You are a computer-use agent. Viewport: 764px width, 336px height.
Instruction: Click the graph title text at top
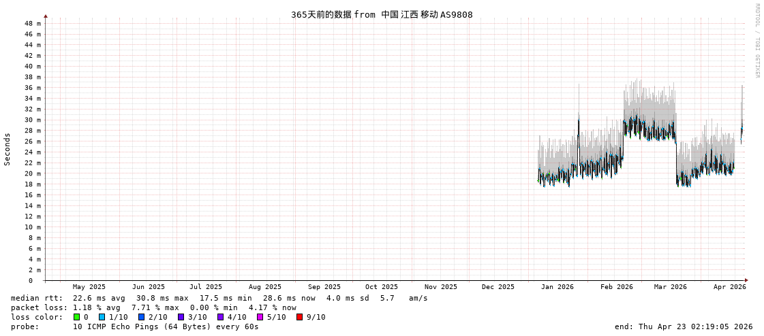point(382,14)
